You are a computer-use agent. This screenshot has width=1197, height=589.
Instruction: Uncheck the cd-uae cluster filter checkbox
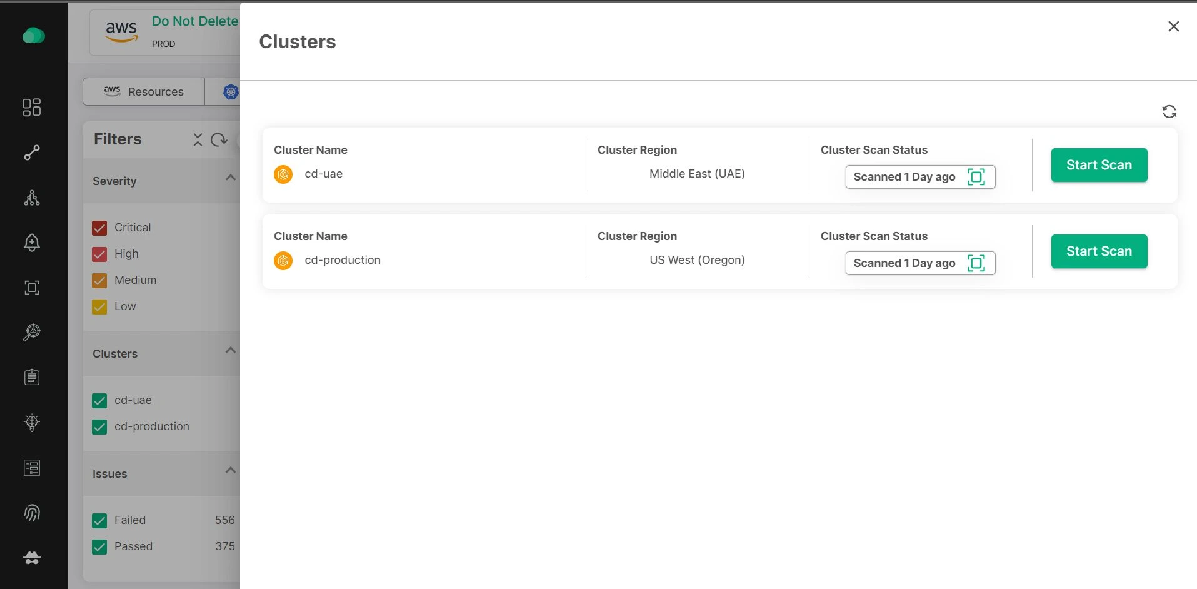pos(99,401)
